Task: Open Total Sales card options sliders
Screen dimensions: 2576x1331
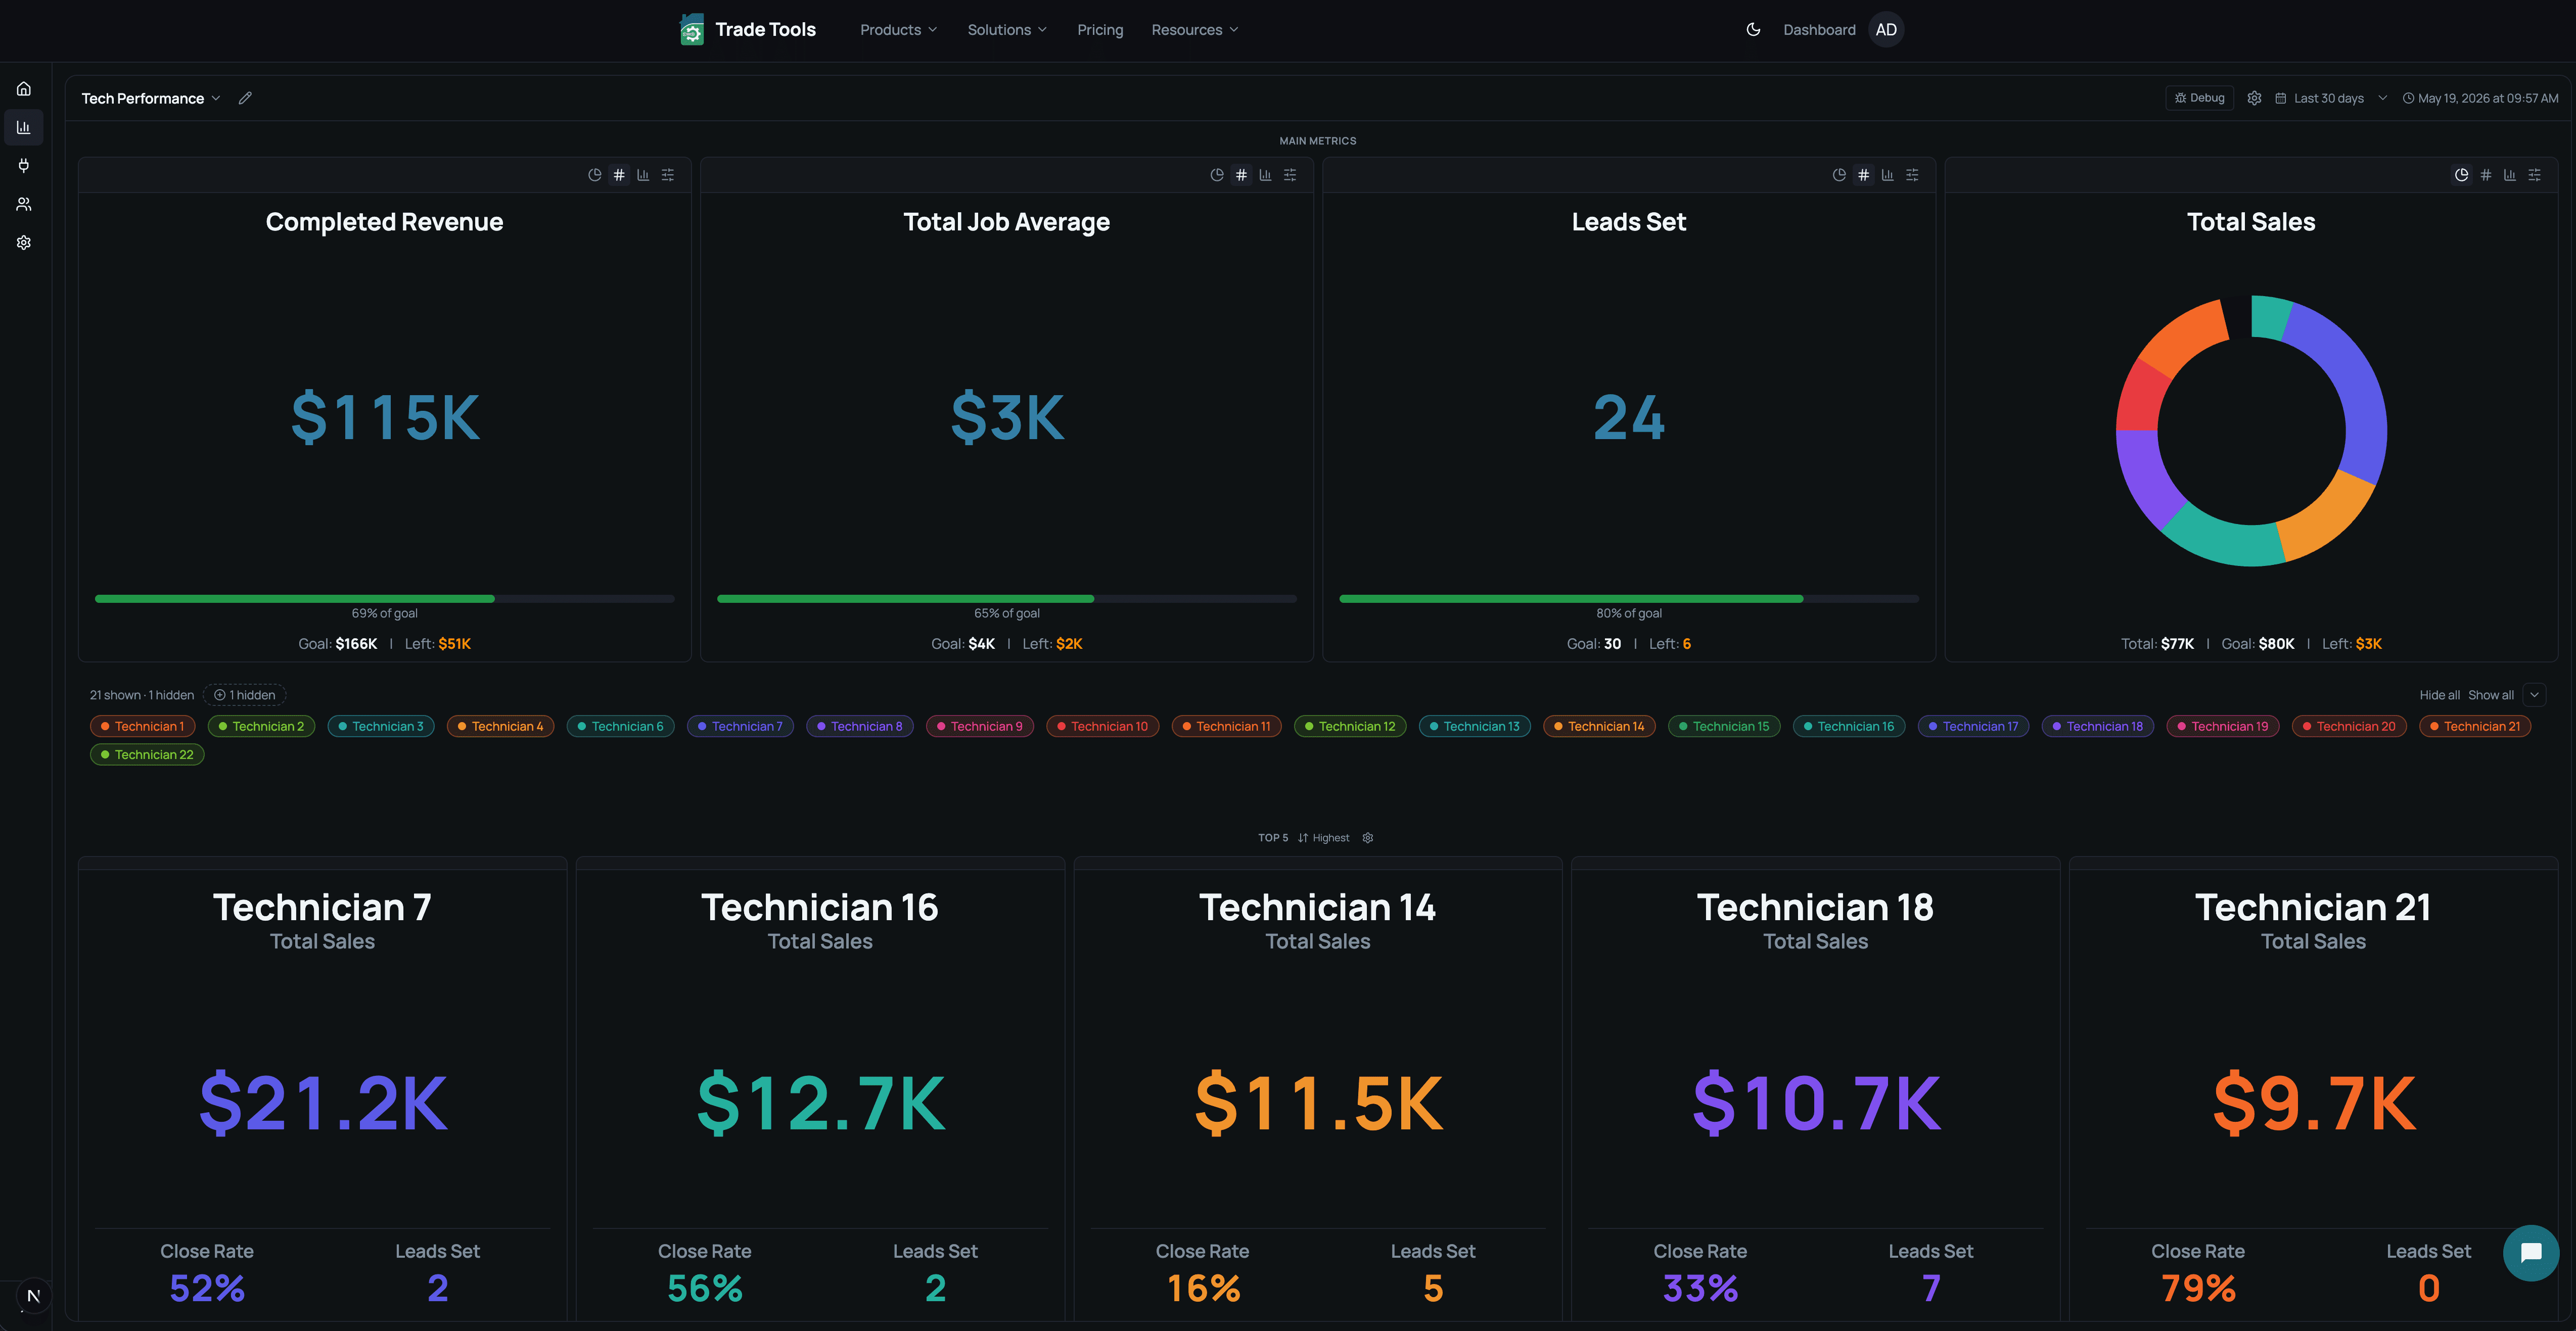Action: pyautogui.click(x=2534, y=175)
